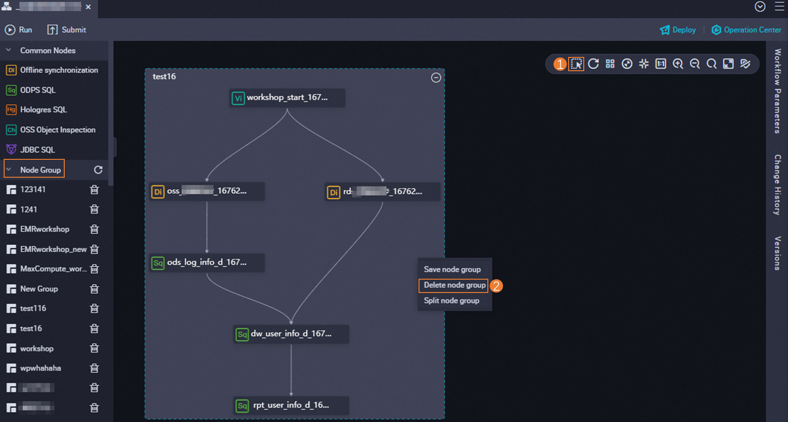Image resolution: width=788 pixels, height=422 pixels.
Task: Reset canvas zoom with the 1:1 icon
Action: (661, 64)
